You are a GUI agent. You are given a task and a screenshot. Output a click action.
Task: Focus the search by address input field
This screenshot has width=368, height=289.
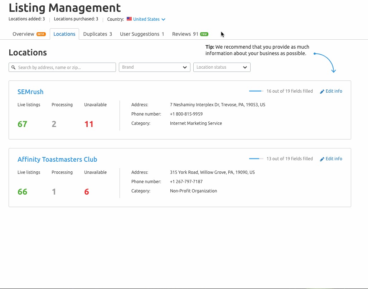point(62,67)
